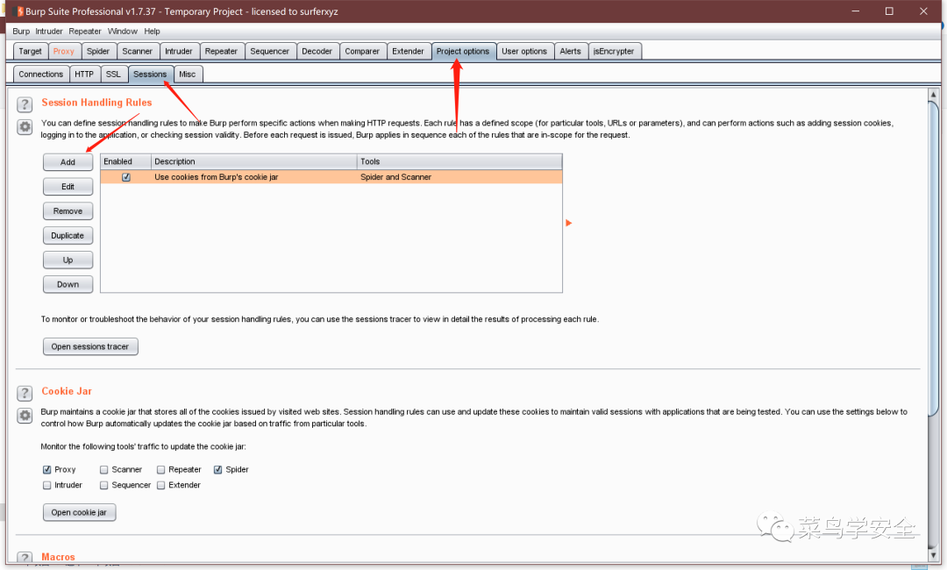Viewport: 947px width, 570px height.
Task: Click the Burp Suite title bar logo
Action: coord(18,11)
